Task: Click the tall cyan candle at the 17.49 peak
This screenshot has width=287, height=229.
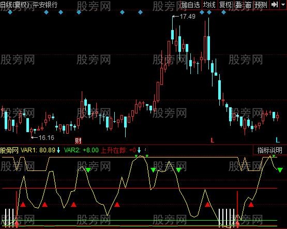Action: click(x=172, y=35)
